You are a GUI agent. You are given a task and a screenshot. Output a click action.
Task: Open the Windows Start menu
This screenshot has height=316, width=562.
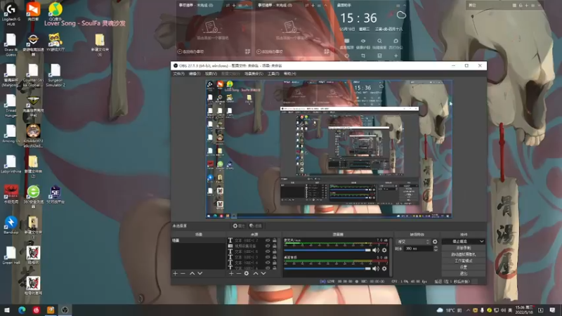(x=7, y=310)
